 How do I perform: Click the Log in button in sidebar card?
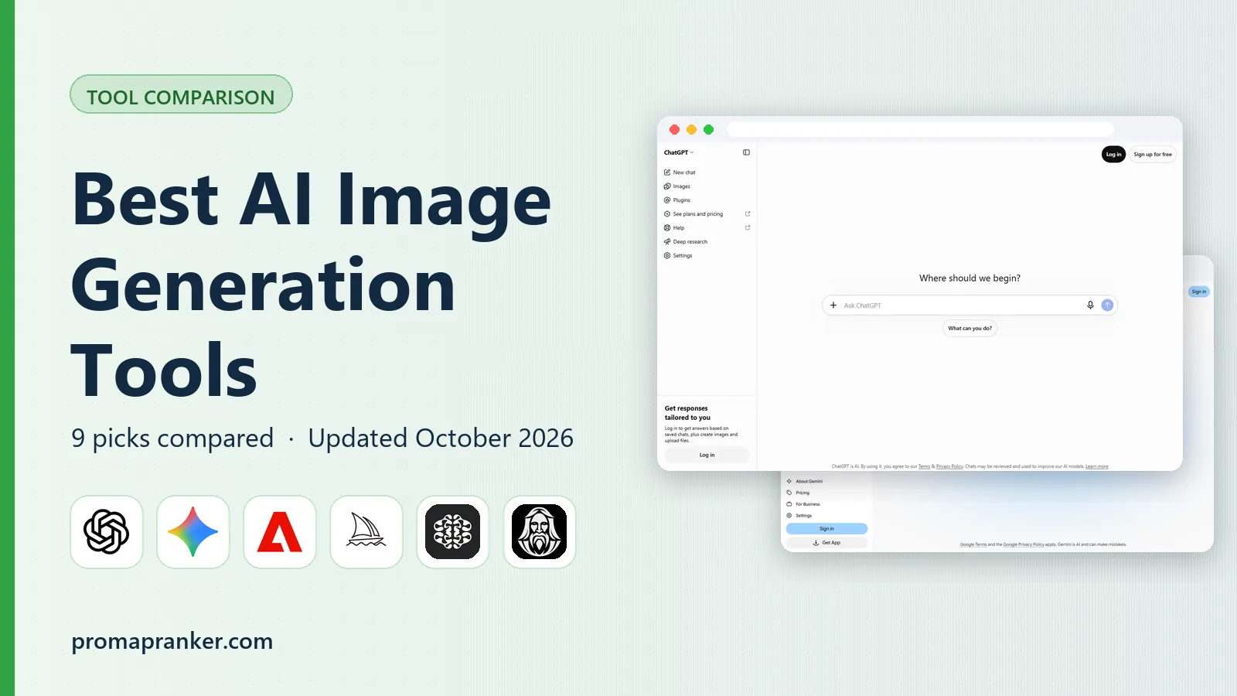coord(707,455)
